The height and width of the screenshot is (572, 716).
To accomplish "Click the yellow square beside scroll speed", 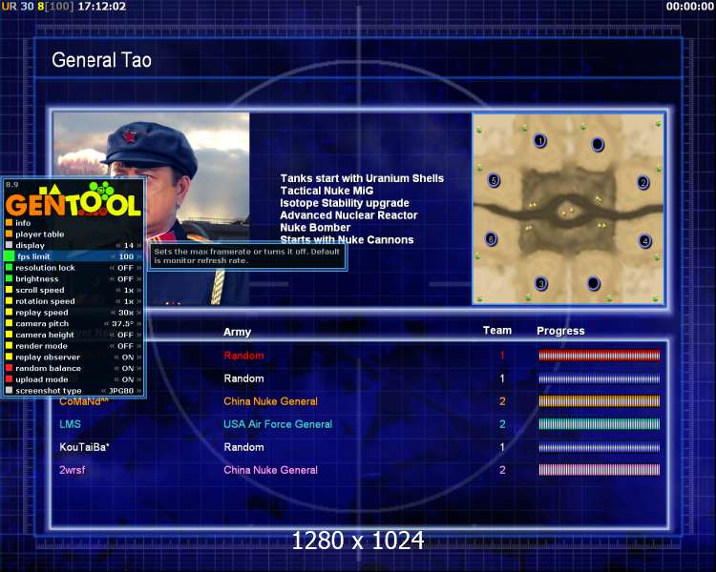I will (9, 290).
